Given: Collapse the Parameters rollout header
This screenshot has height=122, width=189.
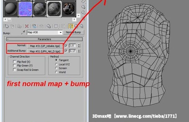Looking at the screenshot, I should point(45,39).
